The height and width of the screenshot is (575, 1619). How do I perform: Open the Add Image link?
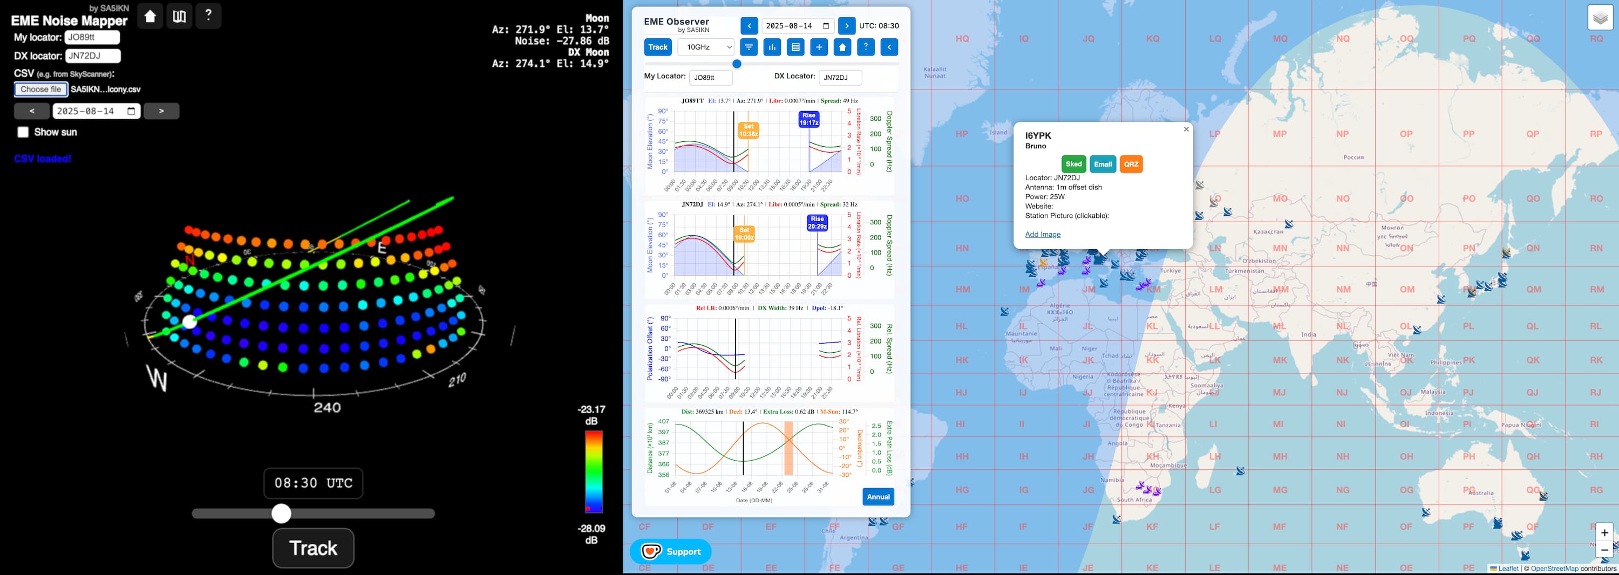pyautogui.click(x=1042, y=235)
